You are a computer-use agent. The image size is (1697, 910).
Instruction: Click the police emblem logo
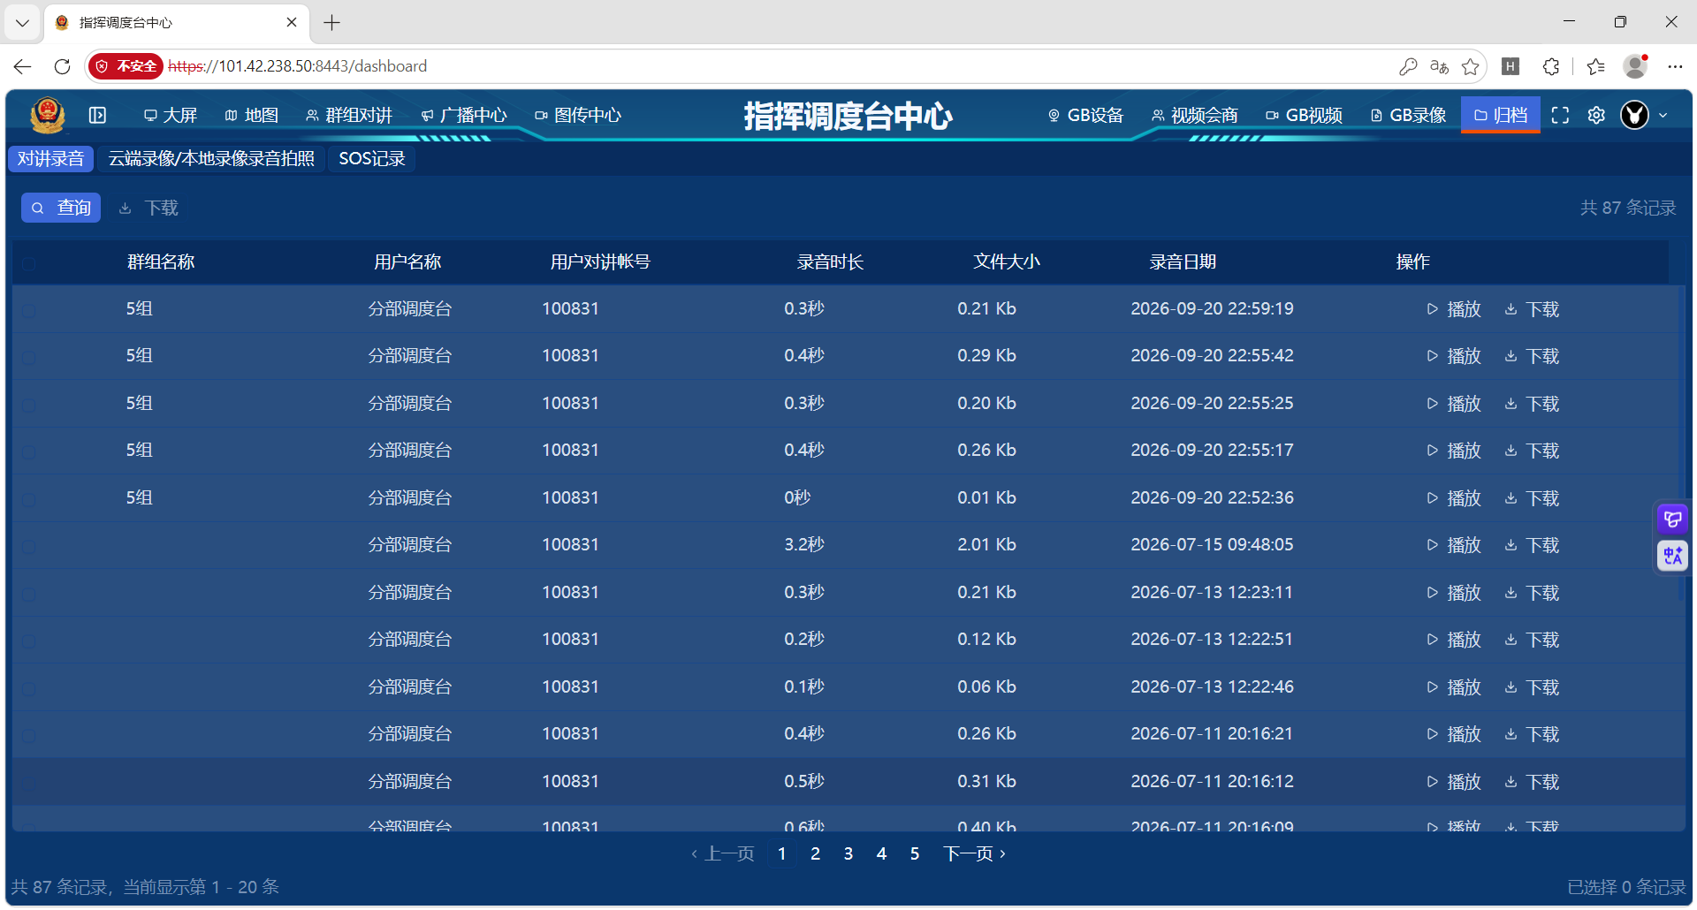click(x=47, y=115)
